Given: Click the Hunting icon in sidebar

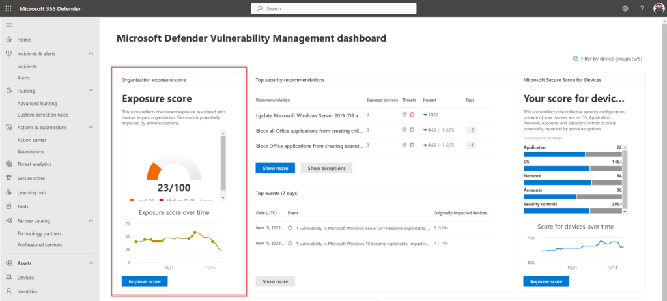Looking at the screenshot, I should [x=8, y=91].
